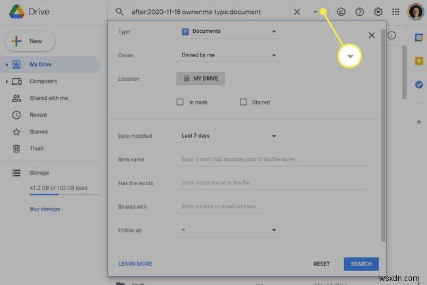
Task: Check the In trash checkbox
Action: tap(180, 102)
